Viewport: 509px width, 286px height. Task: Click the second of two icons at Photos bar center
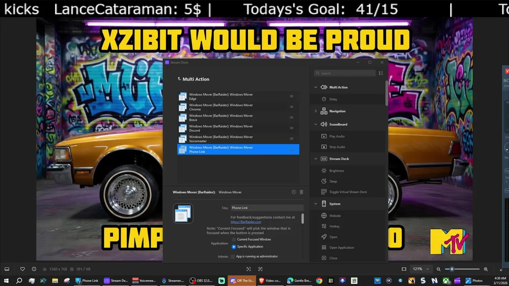(x=260, y=269)
